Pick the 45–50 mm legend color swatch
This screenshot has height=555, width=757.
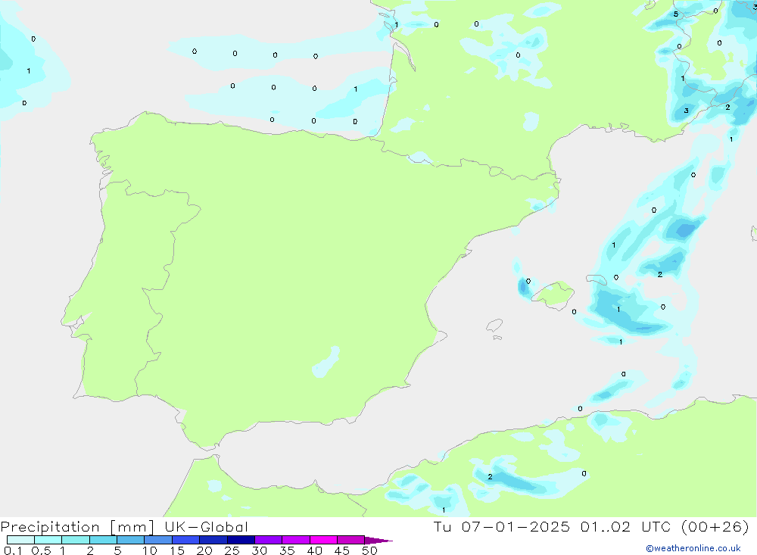coord(351,540)
